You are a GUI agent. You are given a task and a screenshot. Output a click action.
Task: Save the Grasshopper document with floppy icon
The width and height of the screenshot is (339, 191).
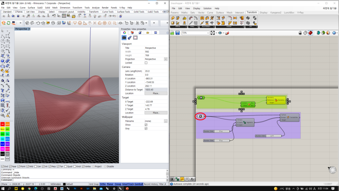click(178, 33)
